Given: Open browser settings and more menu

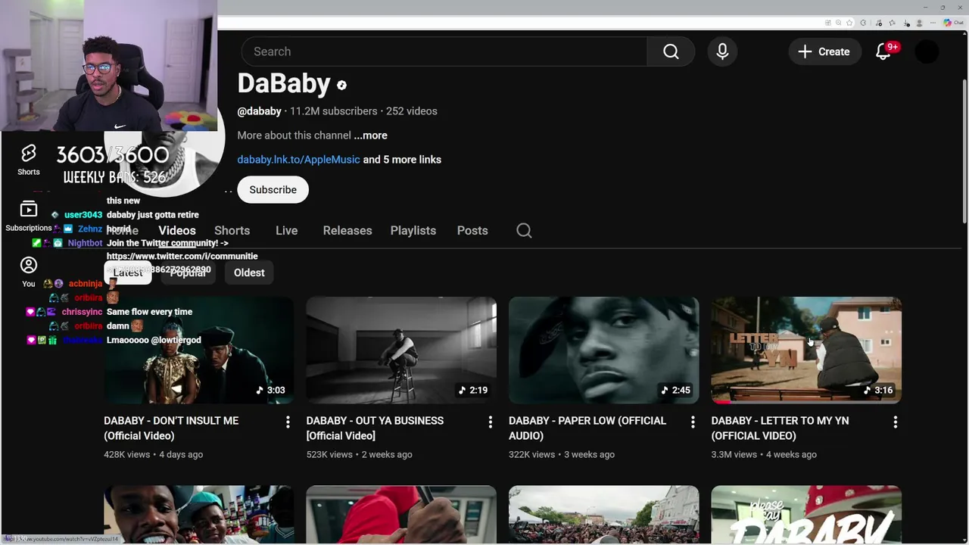Looking at the screenshot, I should click(x=933, y=23).
